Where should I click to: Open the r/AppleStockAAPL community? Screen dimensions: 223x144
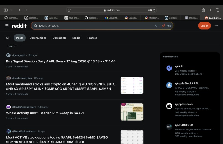[187, 83]
